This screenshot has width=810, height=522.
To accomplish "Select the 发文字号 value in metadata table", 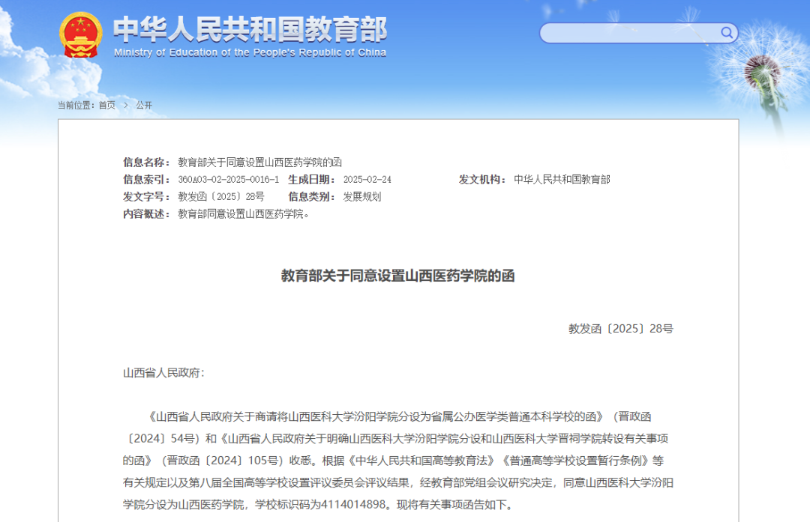I will (x=221, y=196).
